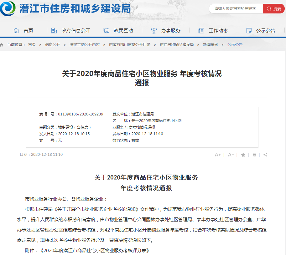This screenshot has height=255, width=286.
Task: Shrink text with the A- control
Action: coord(231,155)
